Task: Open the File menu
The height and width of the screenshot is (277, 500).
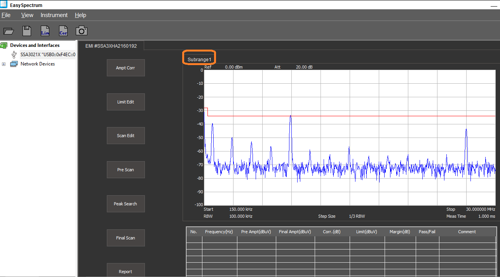Action: tap(6, 15)
